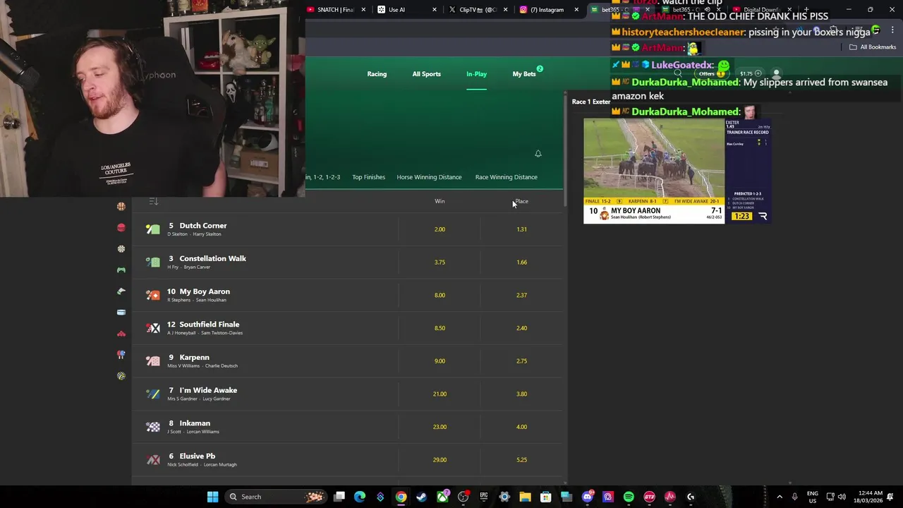Screen dimensions: 903x508
Task: Open Steam from the taskbar
Action: pyautogui.click(x=422, y=497)
